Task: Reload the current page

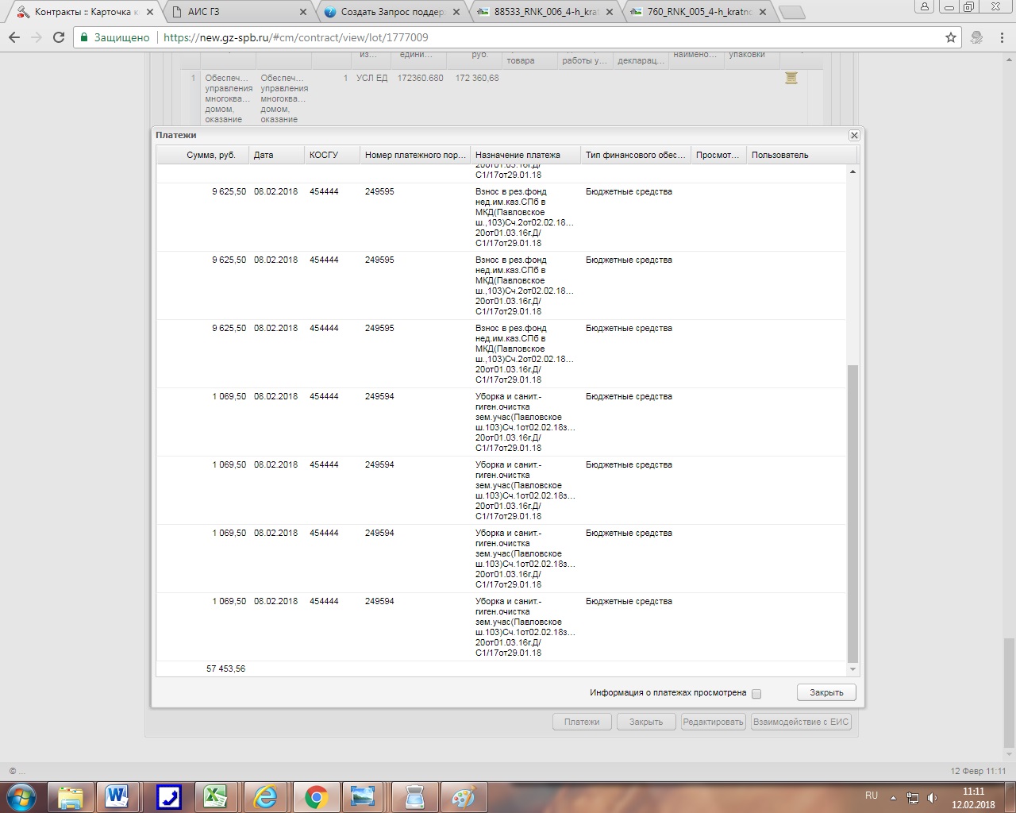Action: coord(59,37)
